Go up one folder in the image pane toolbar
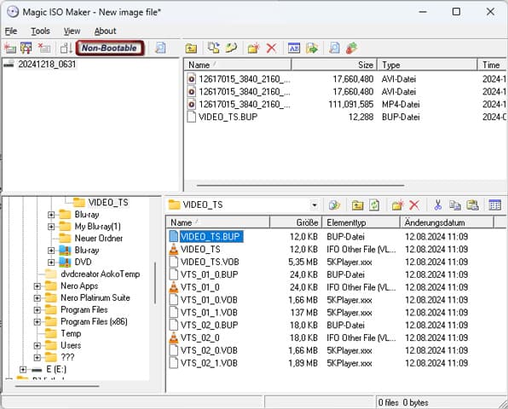Viewport: 508px width, 409px height. (191, 49)
